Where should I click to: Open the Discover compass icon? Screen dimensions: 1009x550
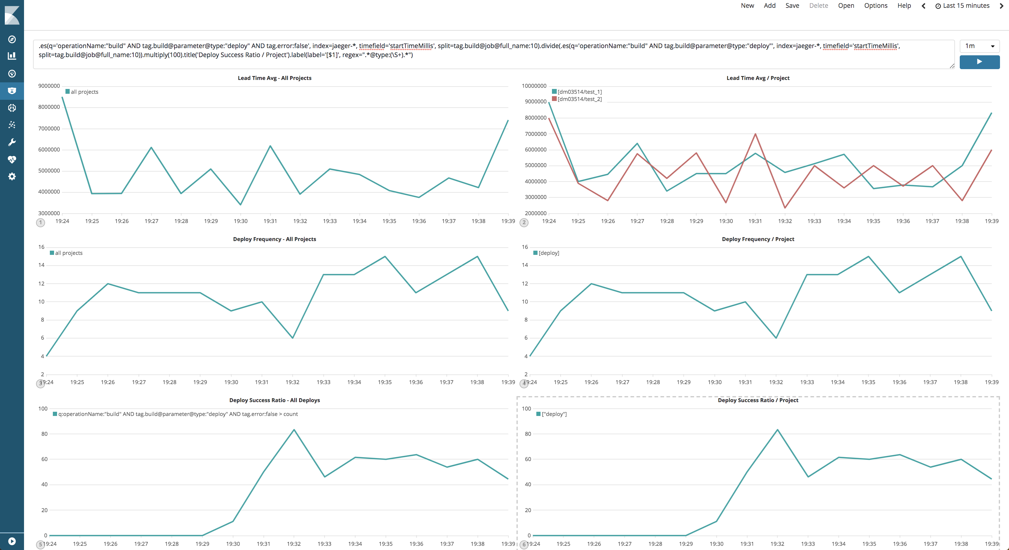[x=12, y=39]
